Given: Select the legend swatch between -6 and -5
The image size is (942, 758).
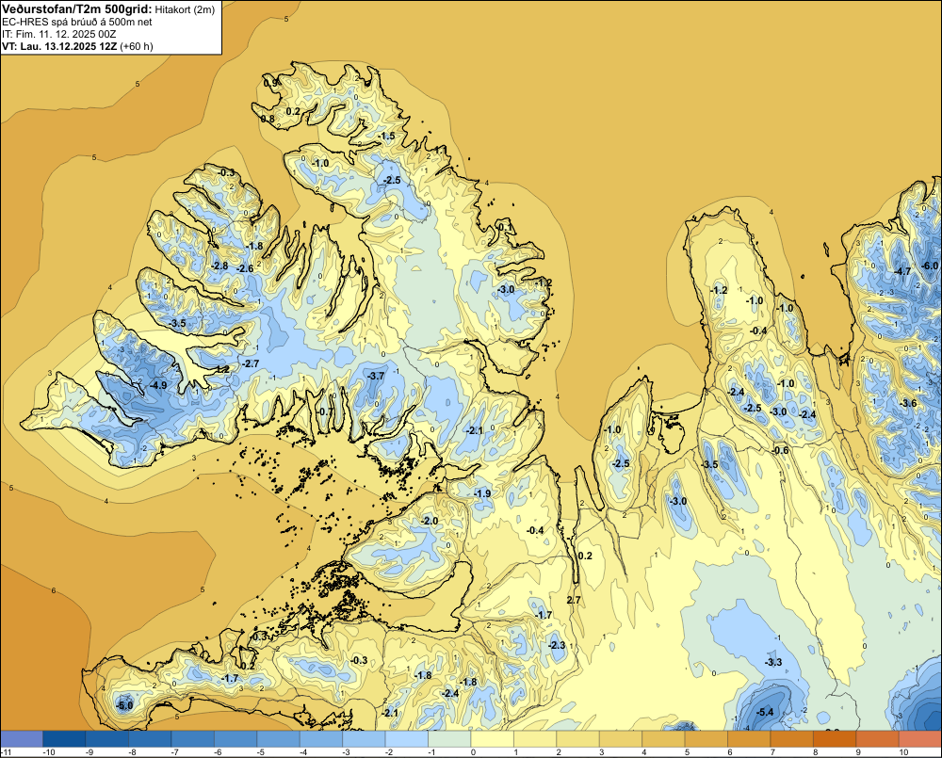Looking at the screenshot, I should click(235, 738).
